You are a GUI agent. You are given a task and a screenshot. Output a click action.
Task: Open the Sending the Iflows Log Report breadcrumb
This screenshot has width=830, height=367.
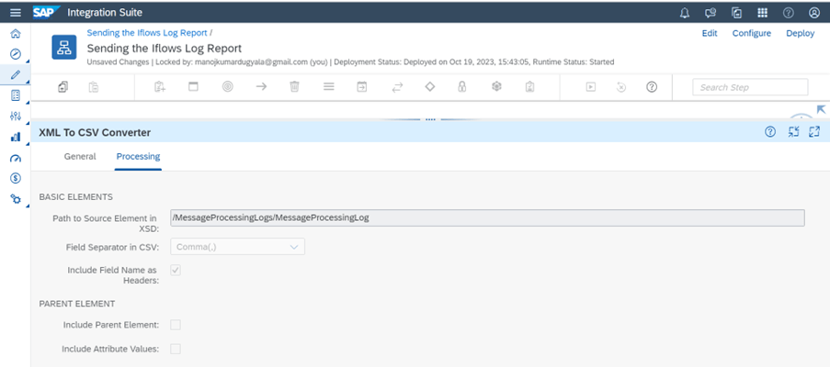pos(147,33)
